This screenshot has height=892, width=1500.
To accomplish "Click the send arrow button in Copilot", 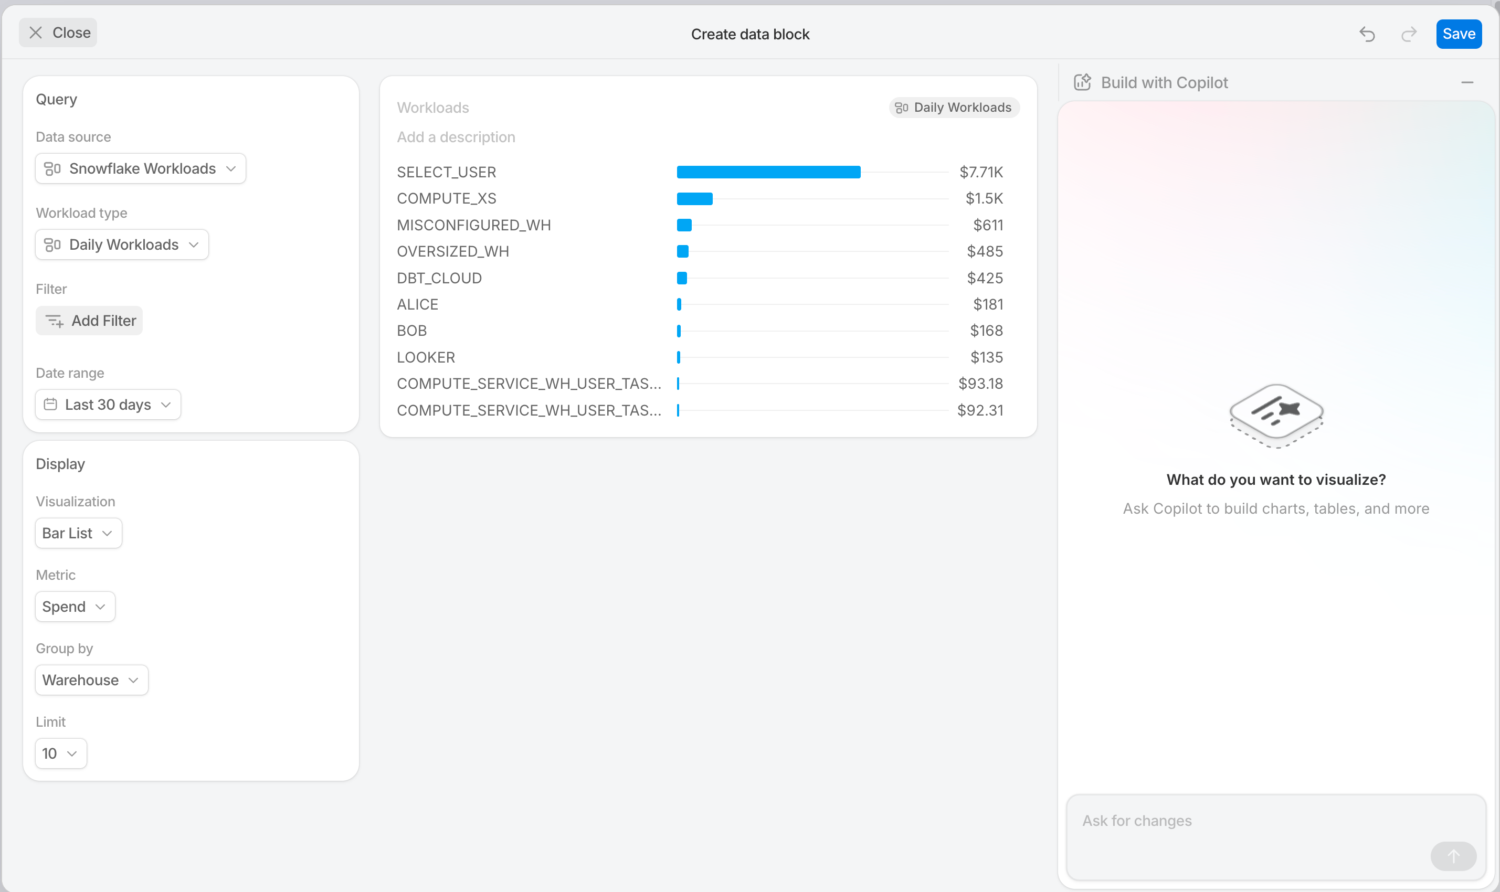I will tap(1453, 856).
